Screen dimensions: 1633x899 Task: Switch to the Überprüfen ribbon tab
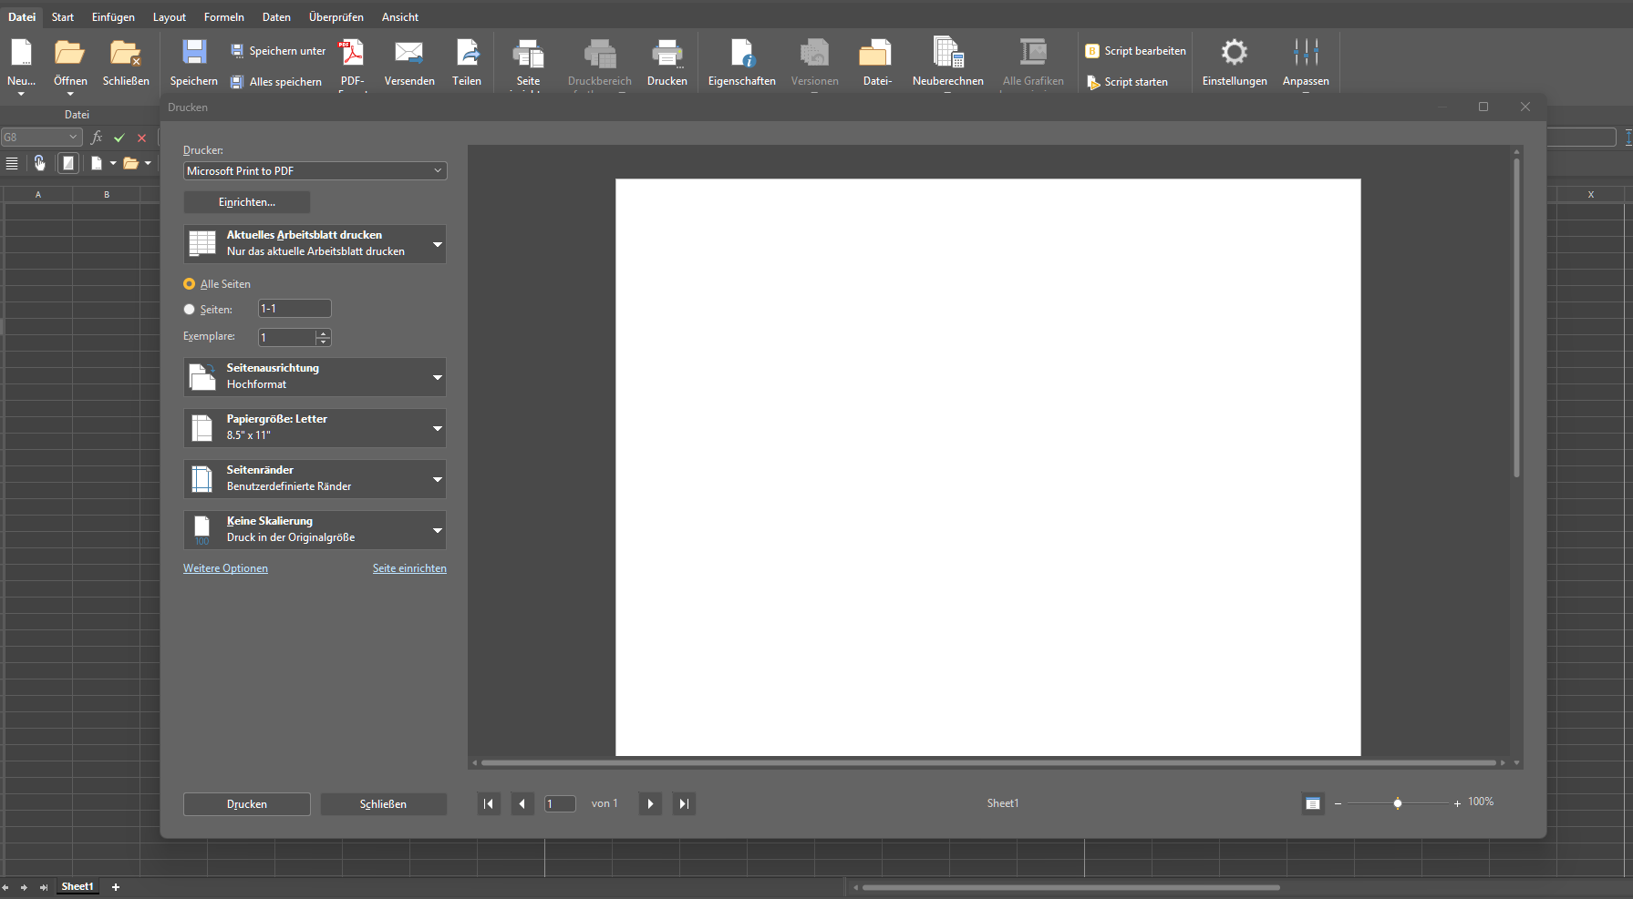click(336, 17)
